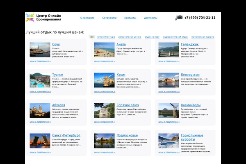Filter by «оздоровительный отдых»
246x164 pixels.
[x=175, y=37]
